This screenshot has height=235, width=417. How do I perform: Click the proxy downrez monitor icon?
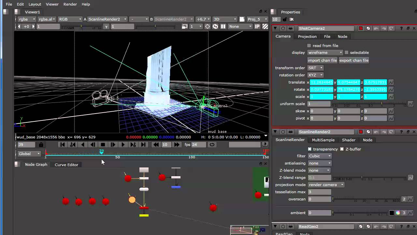pyautogui.click(x=185, y=26)
